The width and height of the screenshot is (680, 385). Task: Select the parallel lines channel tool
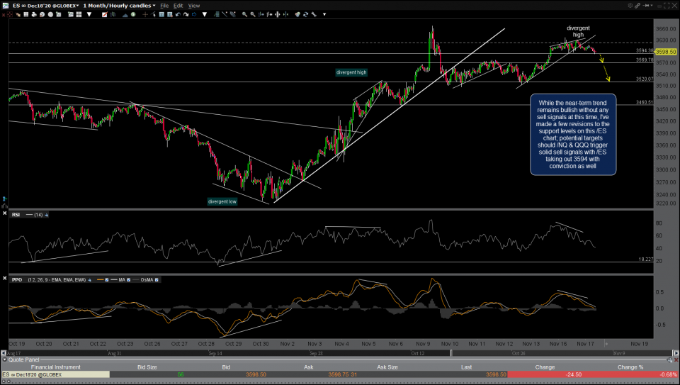tap(232, 14)
